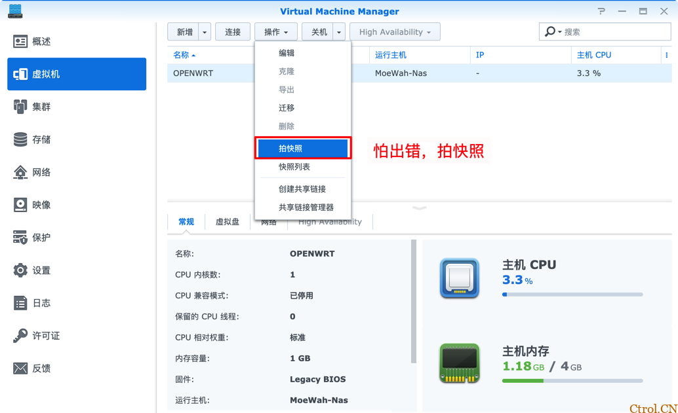Sort by the 名称 column header
Viewport: 678px width, 413px height.
click(x=184, y=55)
